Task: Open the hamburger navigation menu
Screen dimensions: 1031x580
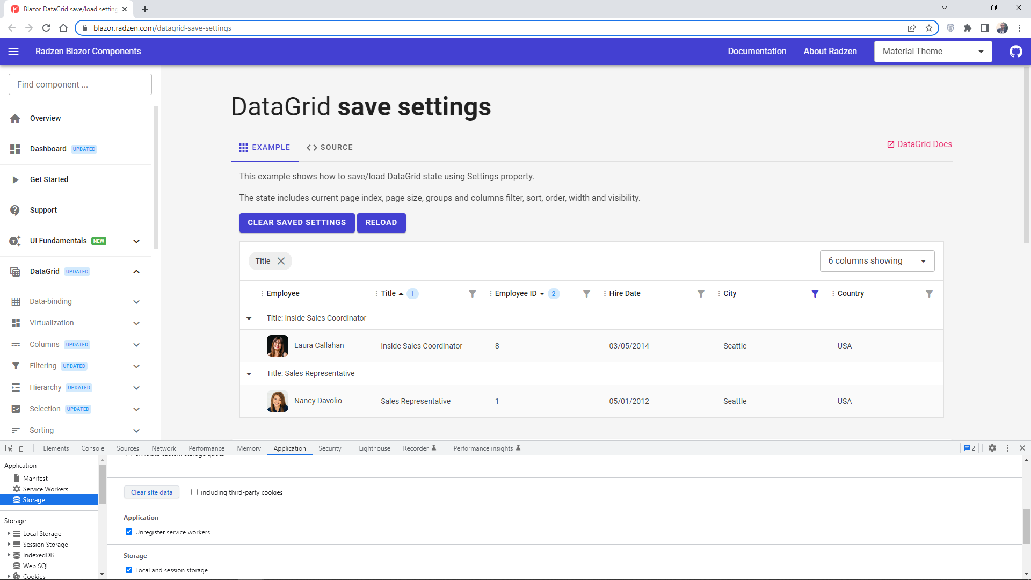Action: [13, 52]
